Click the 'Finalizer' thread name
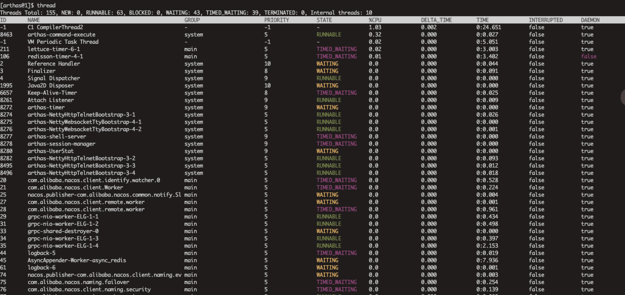The width and height of the screenshot is (625, 295). (41, 71)
